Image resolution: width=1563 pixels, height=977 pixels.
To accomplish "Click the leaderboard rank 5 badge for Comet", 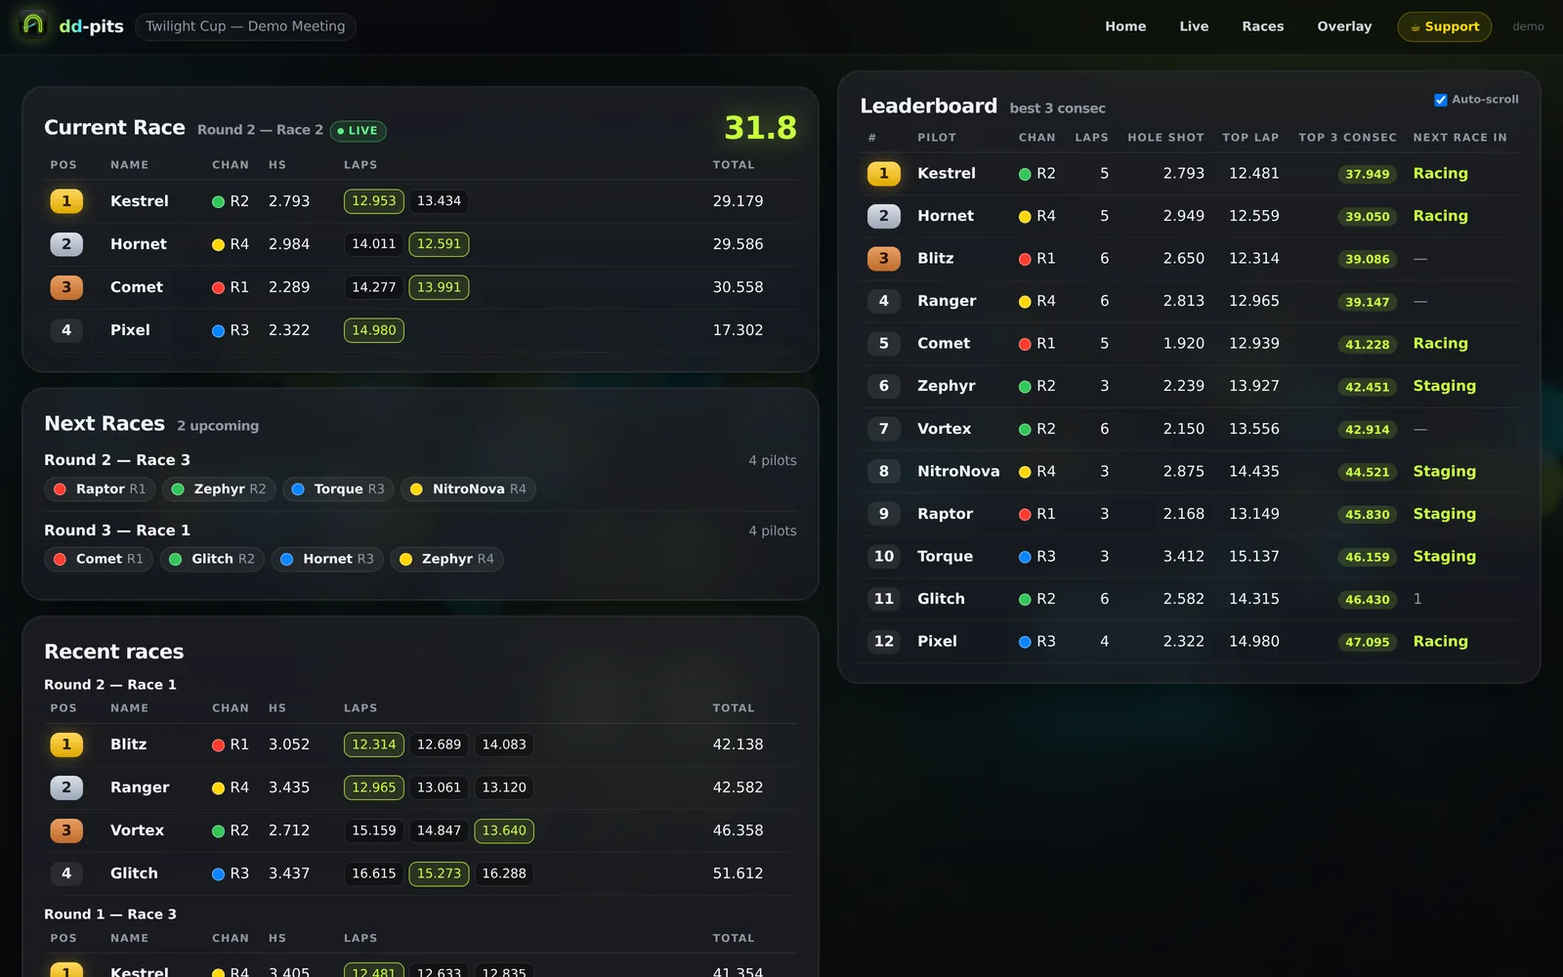I will [x=884, y=344].
